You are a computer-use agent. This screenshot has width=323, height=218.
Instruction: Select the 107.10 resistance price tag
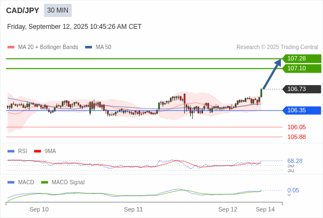coord(302,68)
